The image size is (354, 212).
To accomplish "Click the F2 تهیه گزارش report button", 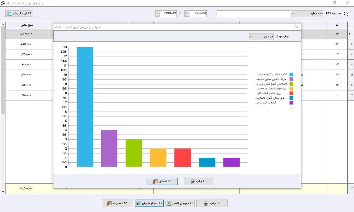I will 19,14.
